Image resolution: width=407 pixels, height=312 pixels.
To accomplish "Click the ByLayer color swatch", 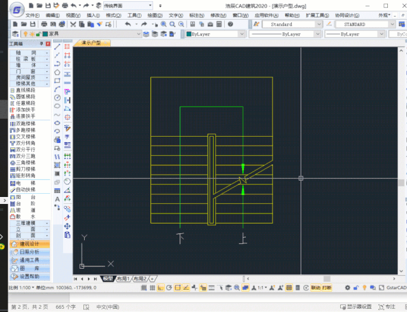I will pyautogui.click(x=189, y=34).
